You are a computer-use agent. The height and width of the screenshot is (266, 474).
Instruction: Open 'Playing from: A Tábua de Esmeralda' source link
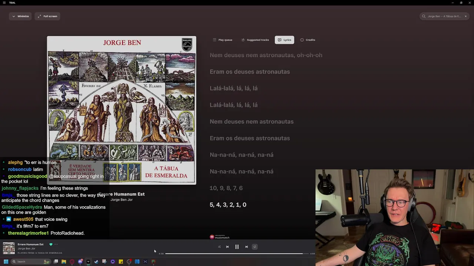(40, 253)
